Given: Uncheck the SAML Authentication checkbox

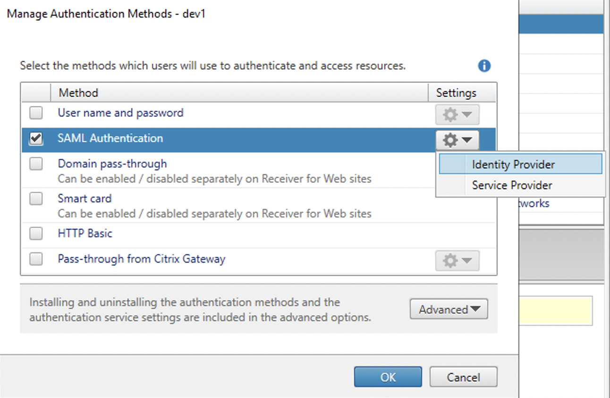Looking at the screenshot, I should pyautogui.click(x=36, y=139).
